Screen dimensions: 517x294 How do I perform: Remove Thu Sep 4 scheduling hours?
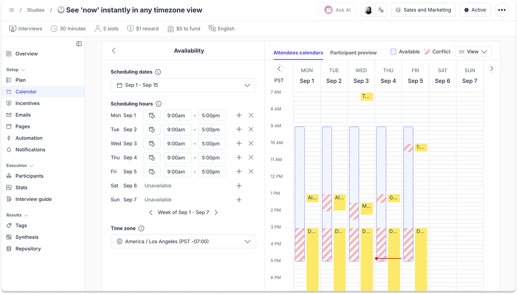coord(251,157)
